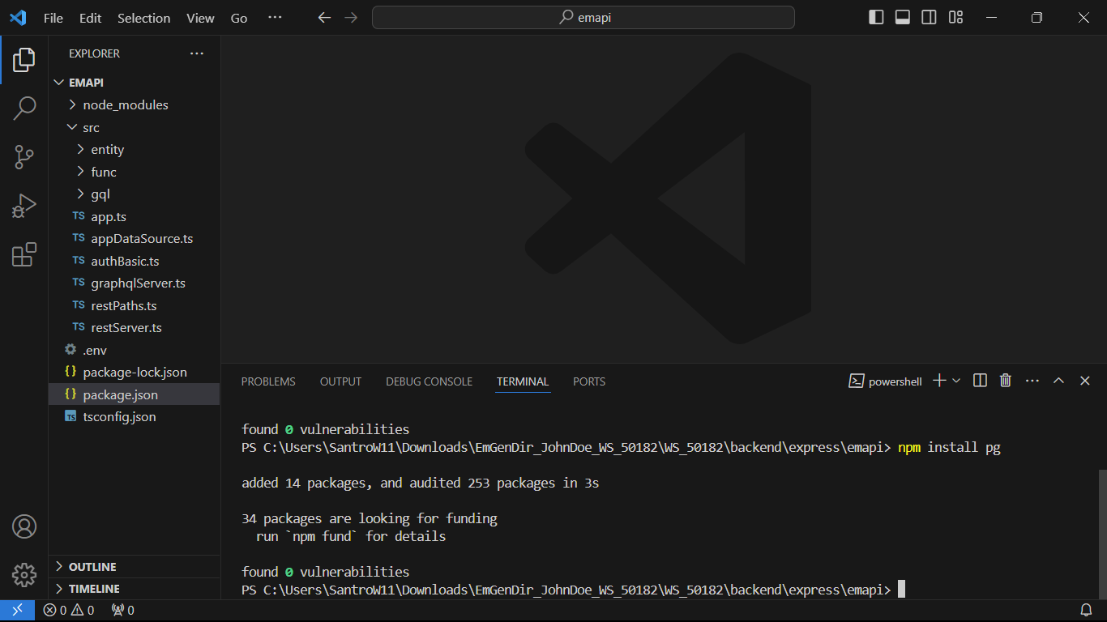Expand the OUTLINE section
Screen dimensions: 1107x622
135,567
